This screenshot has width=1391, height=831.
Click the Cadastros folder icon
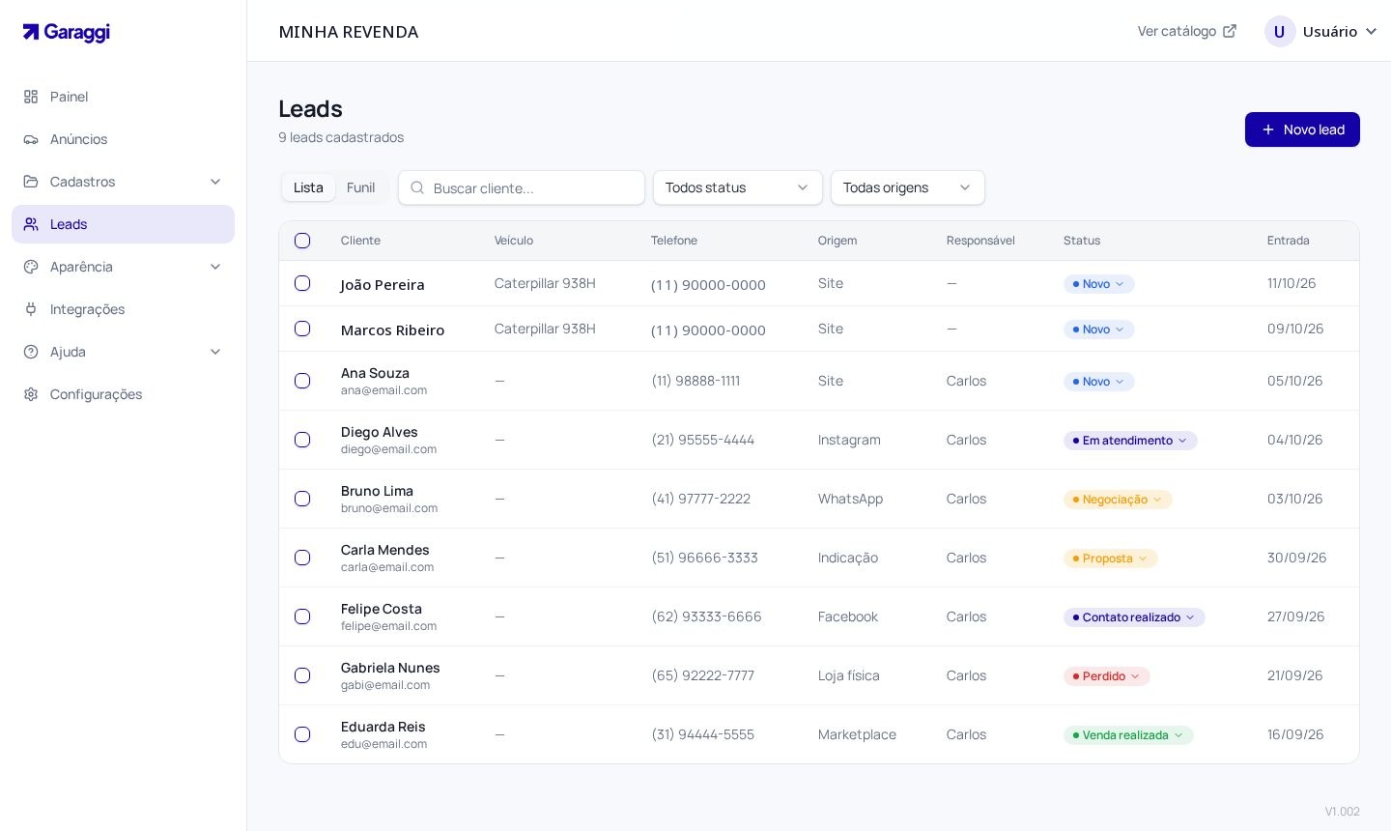[x=31, y=182]
